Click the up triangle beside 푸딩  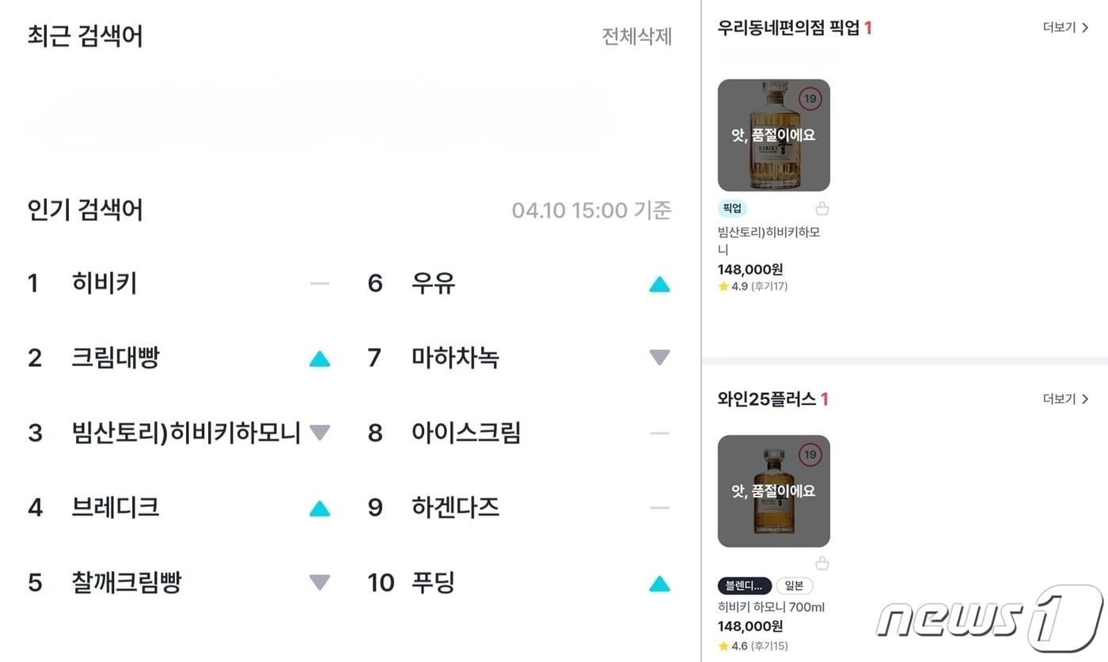(659, 583)
